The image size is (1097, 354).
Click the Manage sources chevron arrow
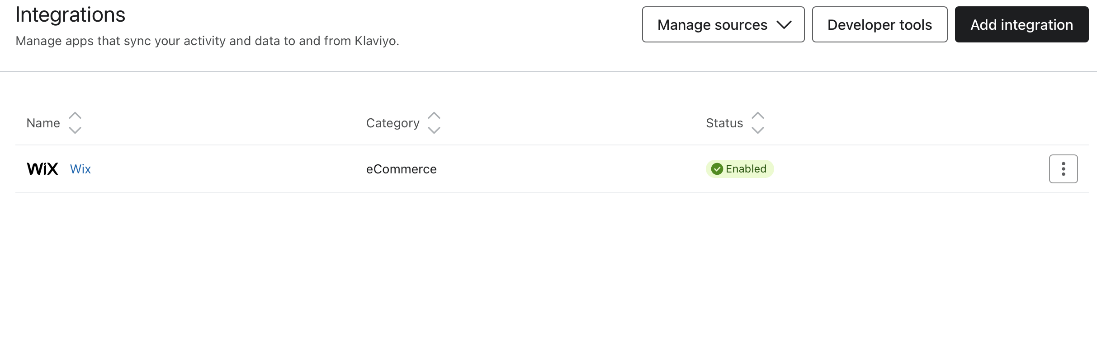coord(784,24)
